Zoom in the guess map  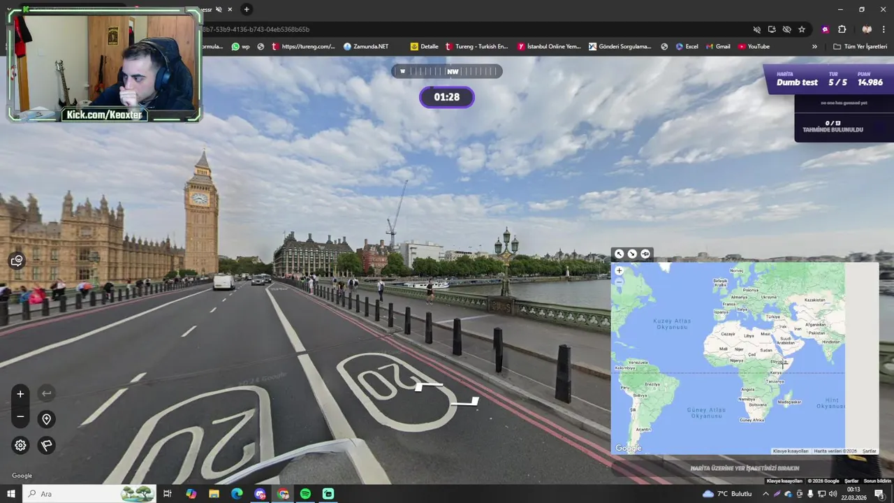pos(619,270)
